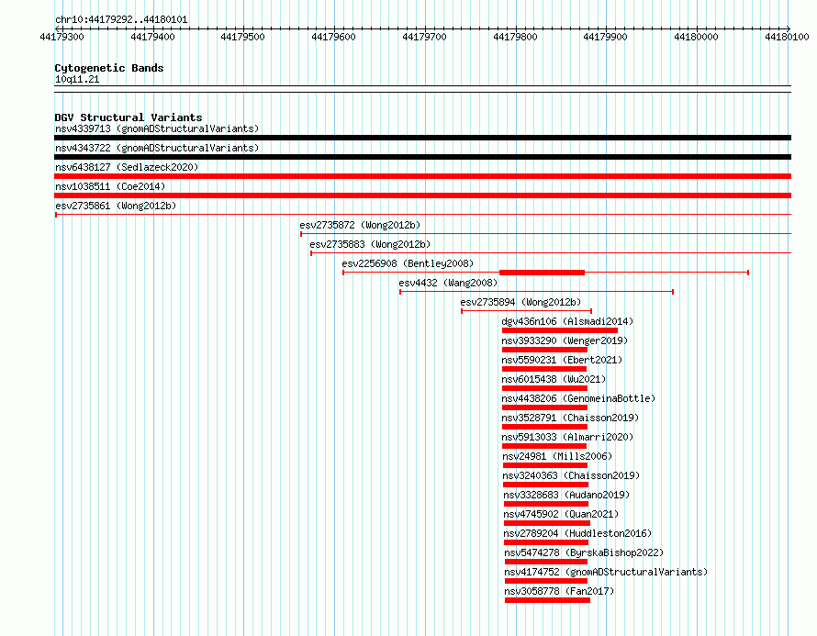
Task: Click the red bar under nsv3933290
Action: pos(544,350)
